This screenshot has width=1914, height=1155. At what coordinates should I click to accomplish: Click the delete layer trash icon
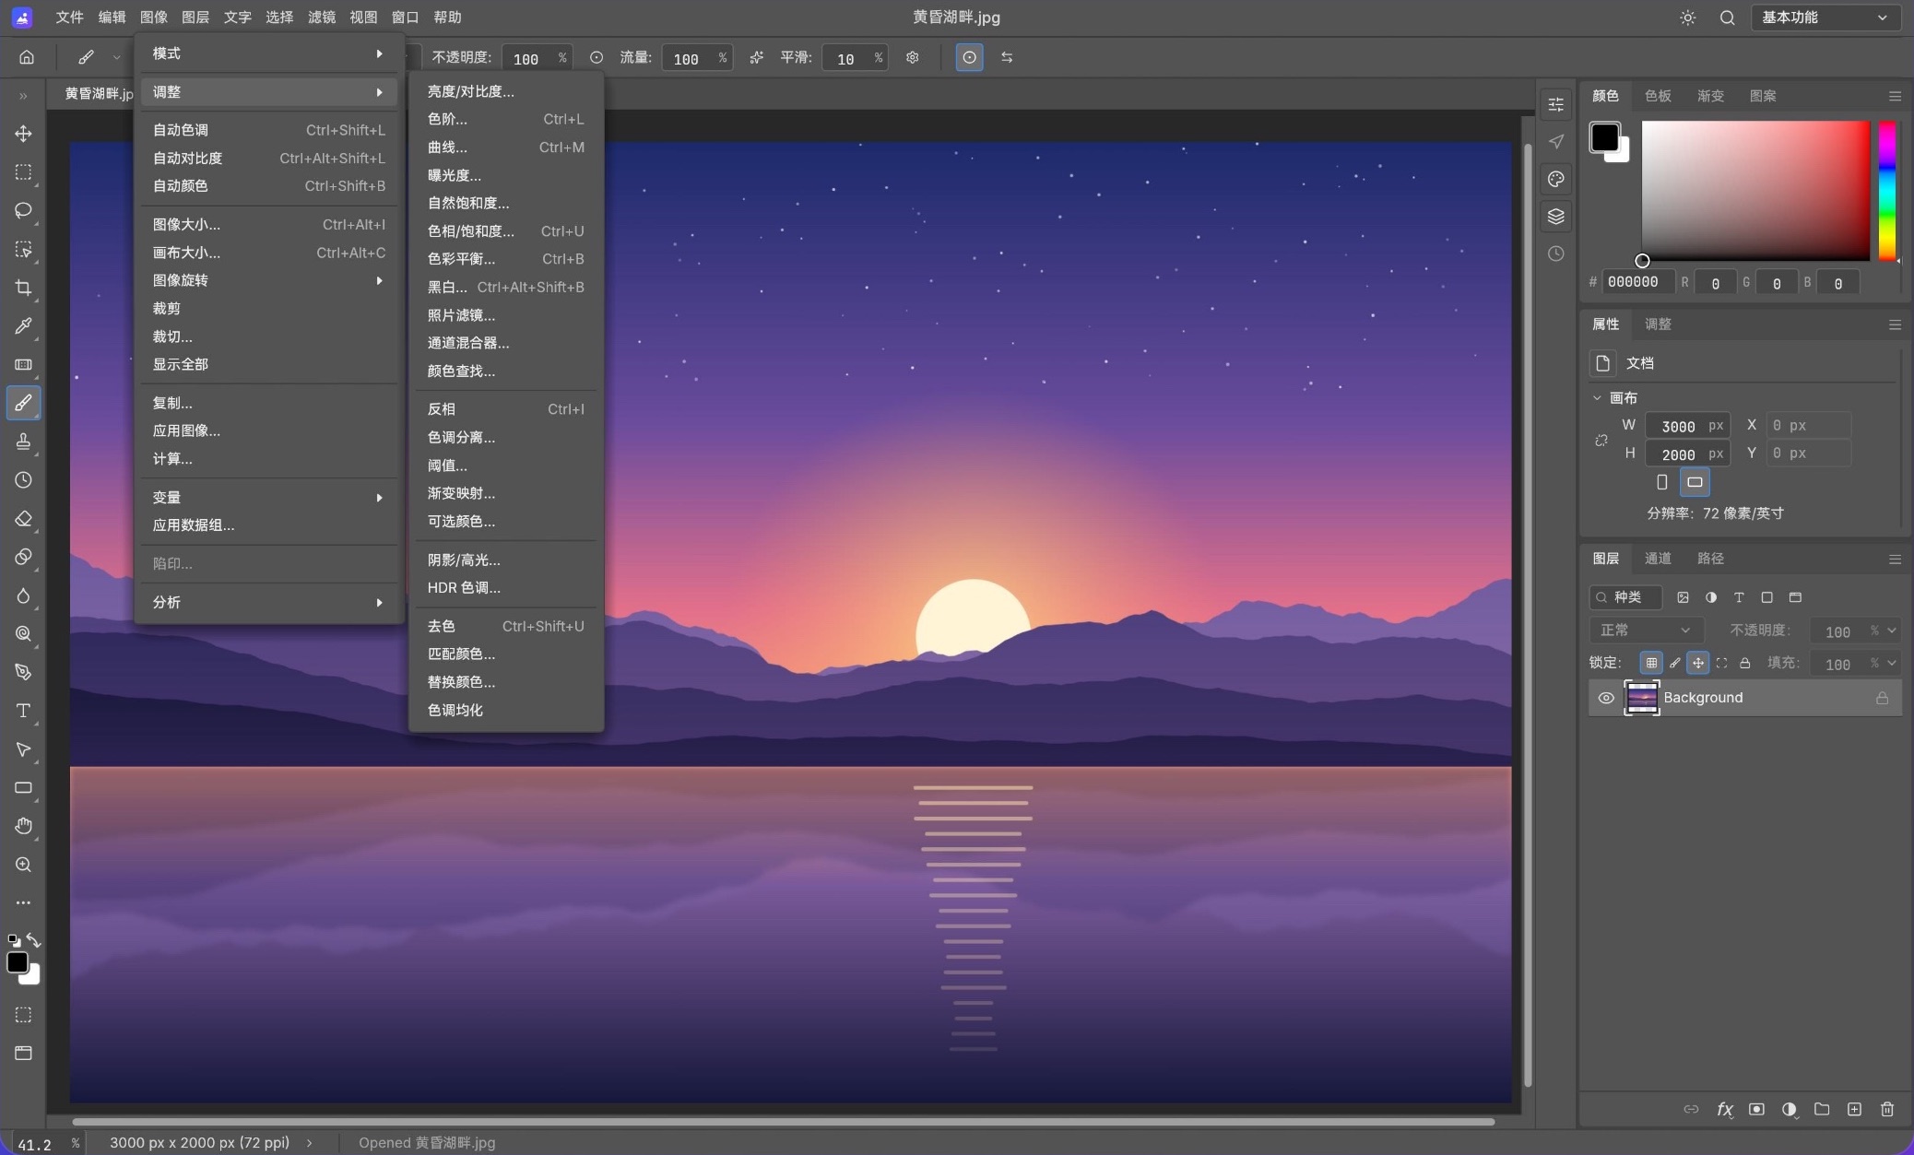tap(1887, 1109)
